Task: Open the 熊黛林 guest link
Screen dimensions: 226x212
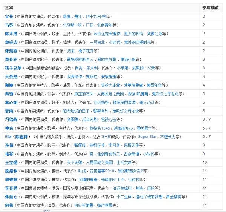Action: click(x=11, y=171)
